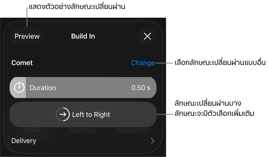Image resolution: width=269 pixels, height=157 pixels.
Task: Click the Build In panel title
Action: pos(83,36)
